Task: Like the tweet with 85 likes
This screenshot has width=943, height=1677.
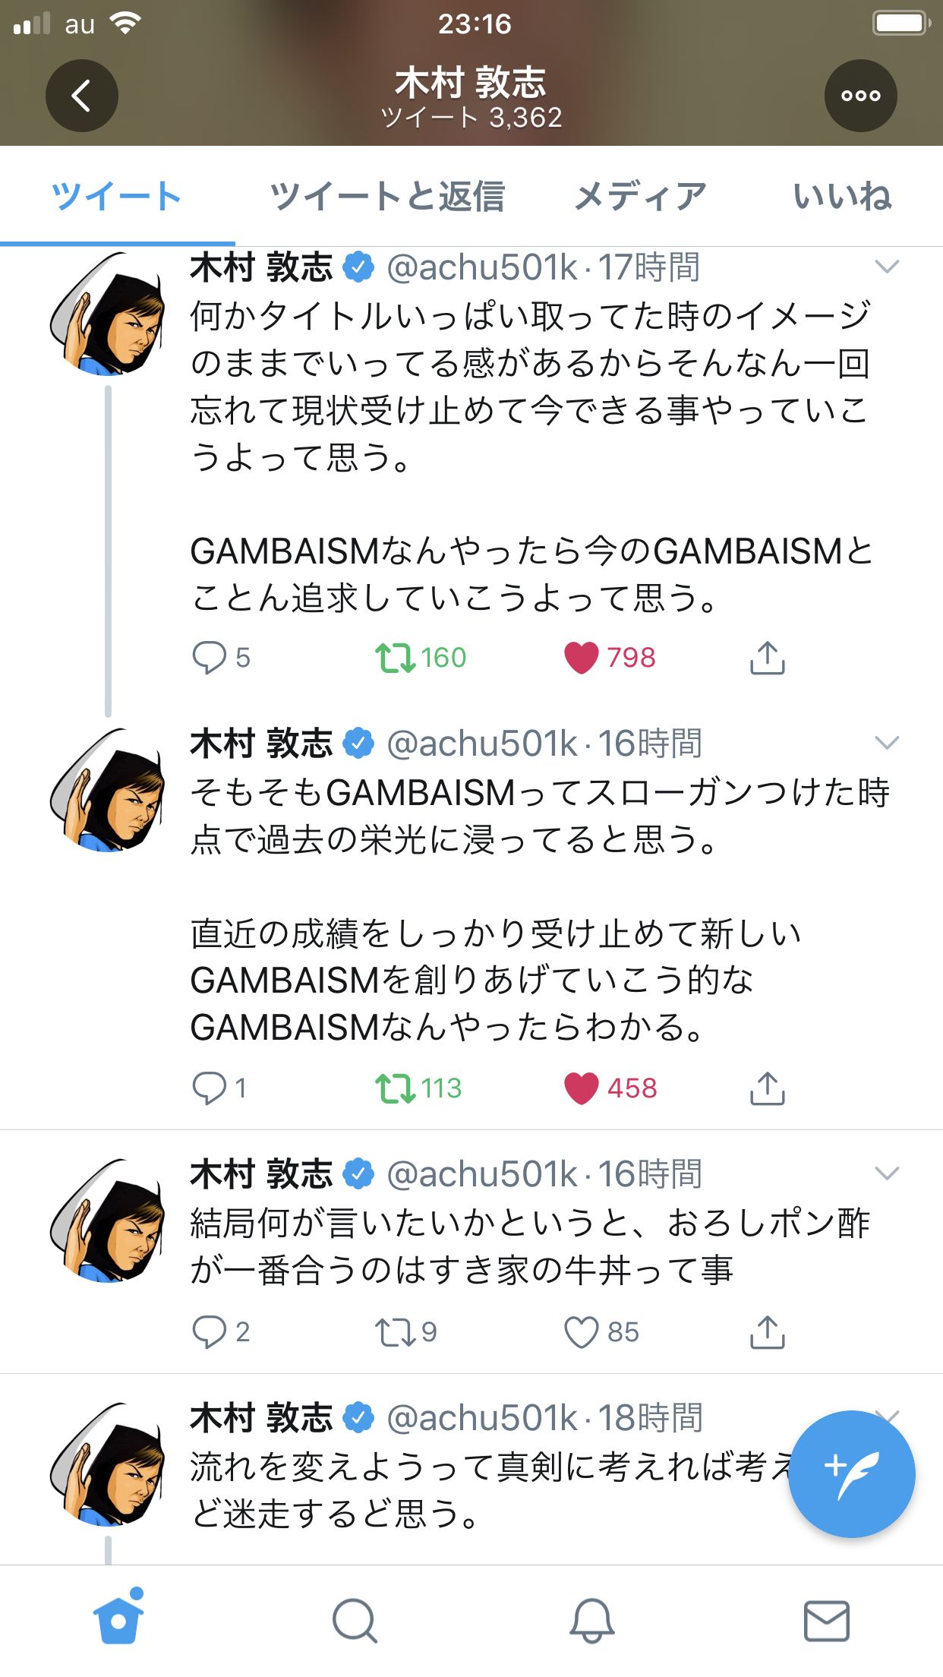Action: 582,1332
